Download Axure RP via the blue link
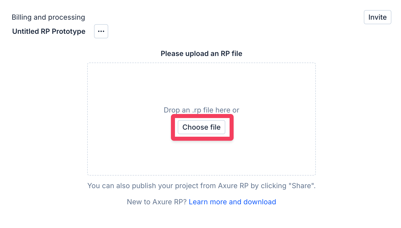Image resolution: width=401 pixels, height=228 pixels. point(232,202)
